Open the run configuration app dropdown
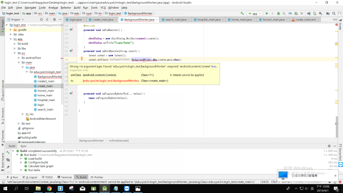Image resolution: width=343 pixels, height=193 pixels. point(254,13)
